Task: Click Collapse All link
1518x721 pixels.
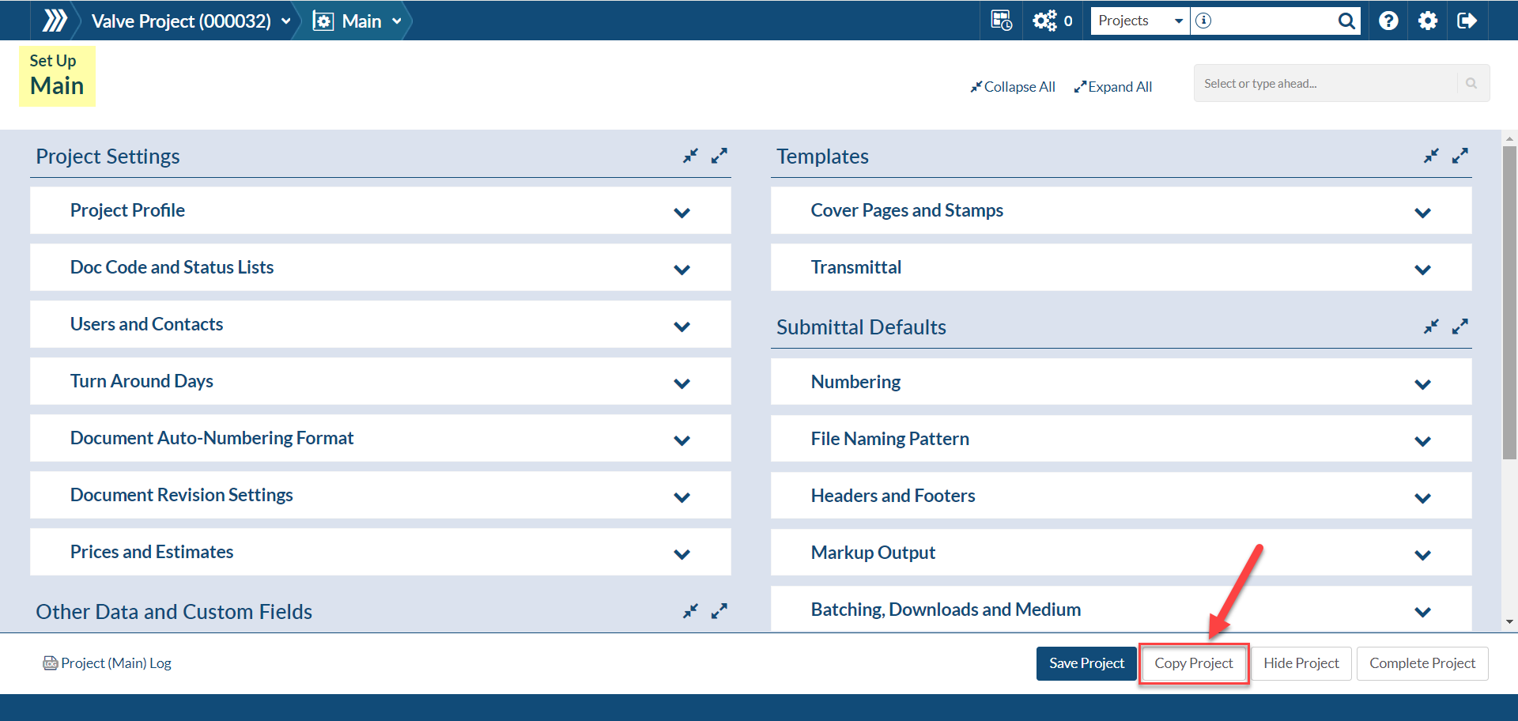Action: click(1013, 87)
